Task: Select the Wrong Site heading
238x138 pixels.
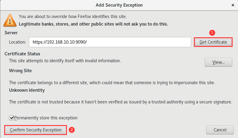Action: click(x=20, y=71)
